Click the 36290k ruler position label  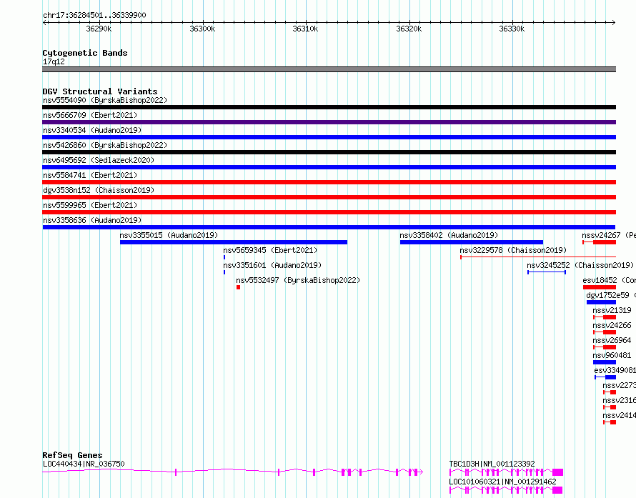[99, 29]
